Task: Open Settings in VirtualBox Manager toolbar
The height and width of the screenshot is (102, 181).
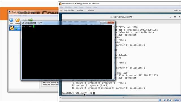Action: [x=18, y=21]
